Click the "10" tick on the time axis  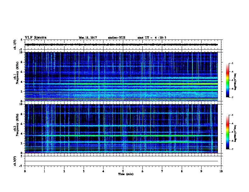221,171
